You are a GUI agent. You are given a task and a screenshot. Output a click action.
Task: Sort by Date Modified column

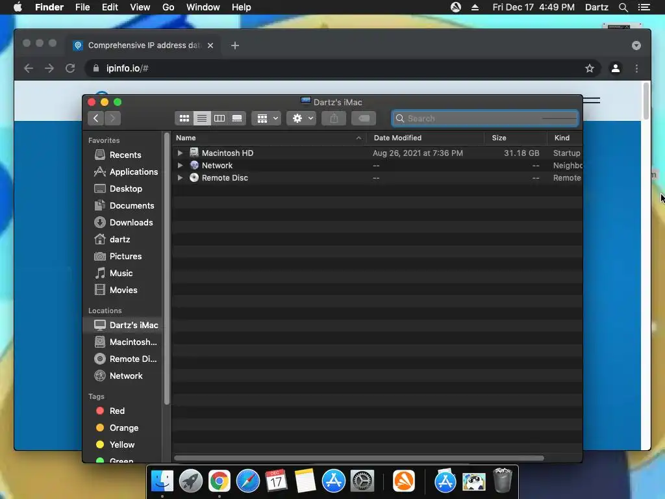[x=425, y=138]
